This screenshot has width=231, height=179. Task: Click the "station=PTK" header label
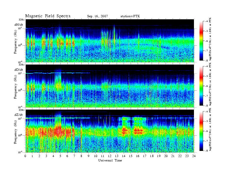coord(130,16)
